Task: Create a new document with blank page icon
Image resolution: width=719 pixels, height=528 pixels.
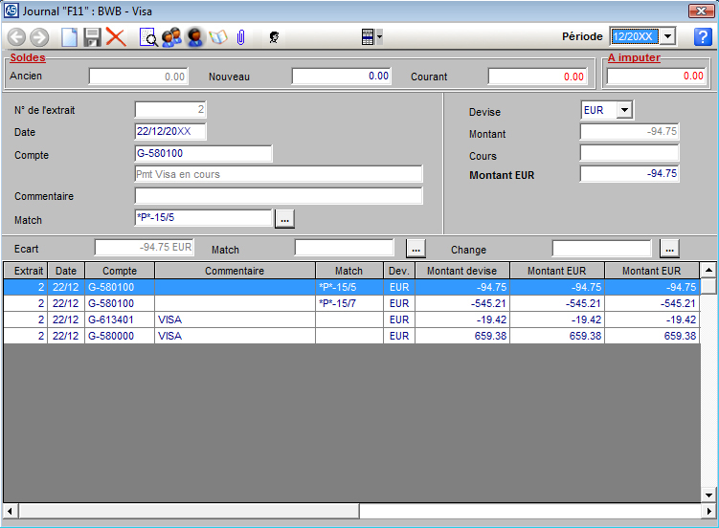Action: click(69, 37)
